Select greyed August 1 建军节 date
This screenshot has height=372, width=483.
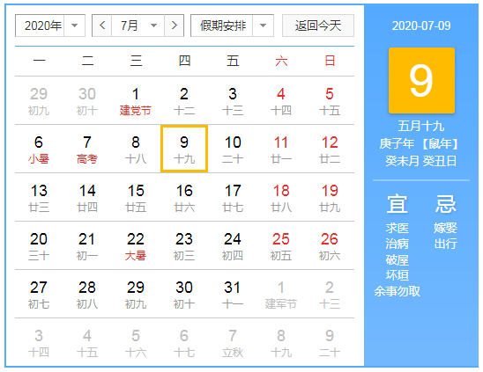pyautogui.click(x=281, y=295)
